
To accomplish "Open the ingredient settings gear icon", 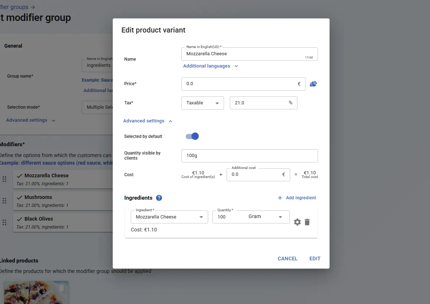I will click(297, 222).
